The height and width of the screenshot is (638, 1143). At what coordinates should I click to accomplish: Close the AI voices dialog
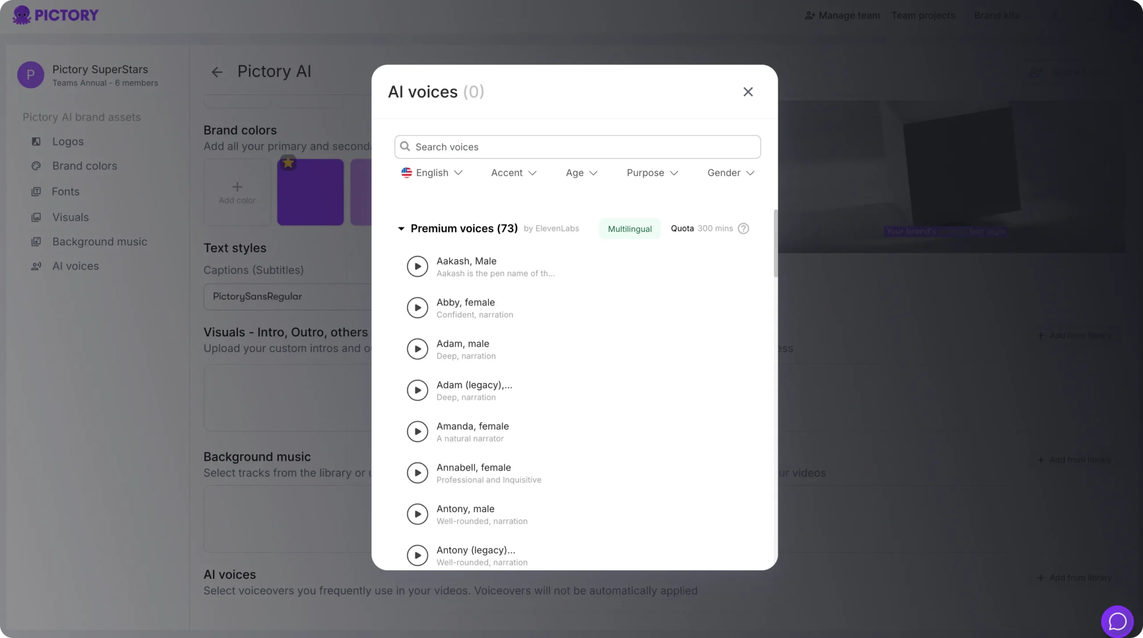[x=748, y=92]
